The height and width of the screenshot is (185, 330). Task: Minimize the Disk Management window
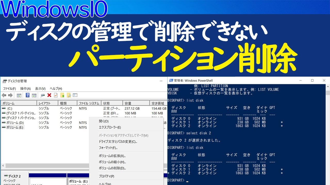(161, 81)
